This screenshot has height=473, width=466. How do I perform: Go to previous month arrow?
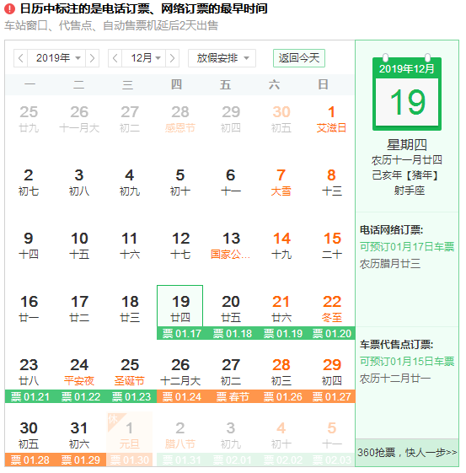115,58
